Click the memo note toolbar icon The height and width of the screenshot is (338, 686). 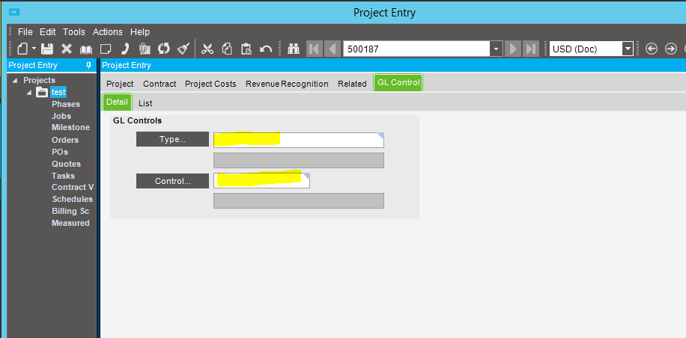pyautogui.click(x=106, y=49)
